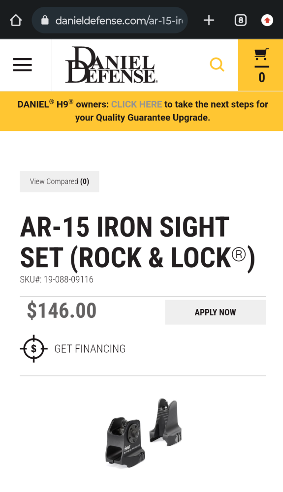
Task: Open the shopping cart icon
Action: pos(261,55)
